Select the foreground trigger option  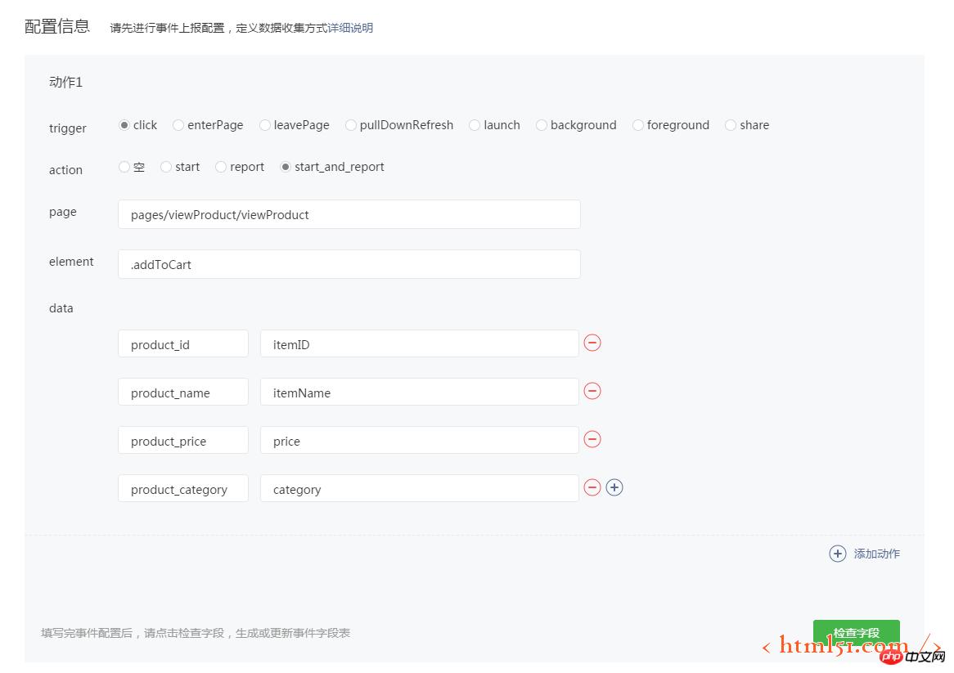pyautogui.click(x=638, y=125)
